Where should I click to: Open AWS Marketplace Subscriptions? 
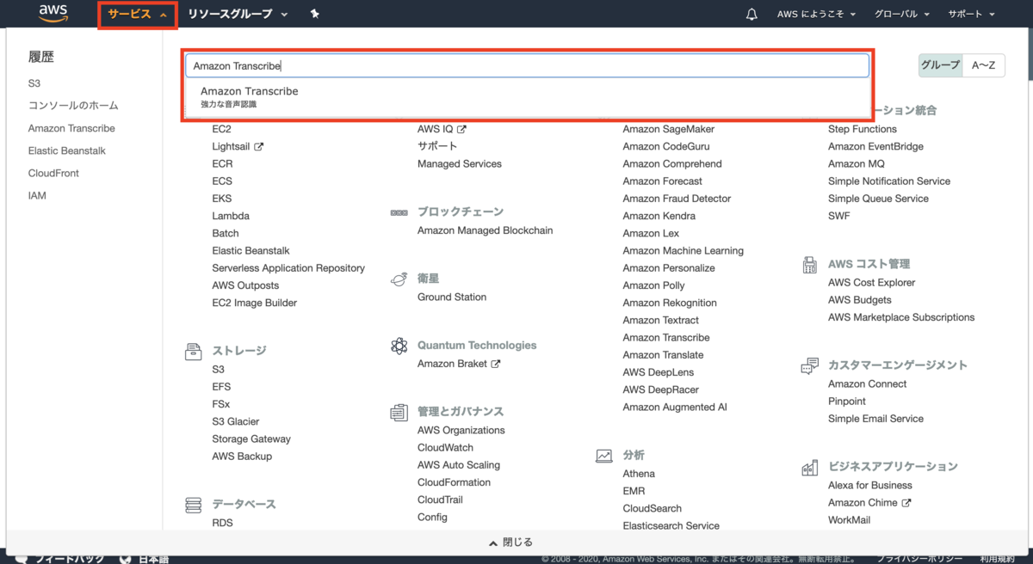901,317
